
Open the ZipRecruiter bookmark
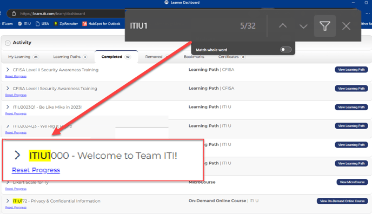point(66,24)
